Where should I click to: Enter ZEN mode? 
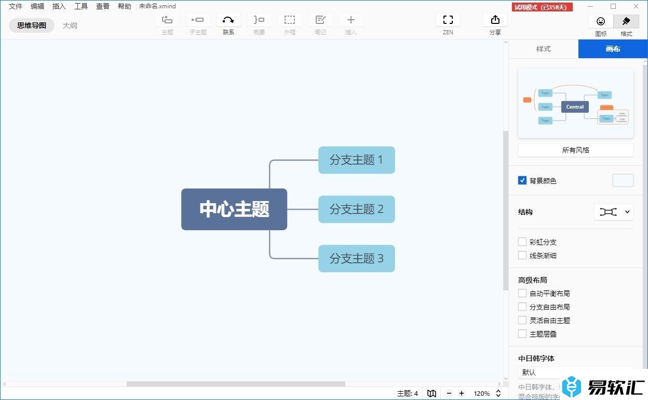point(448,20)
